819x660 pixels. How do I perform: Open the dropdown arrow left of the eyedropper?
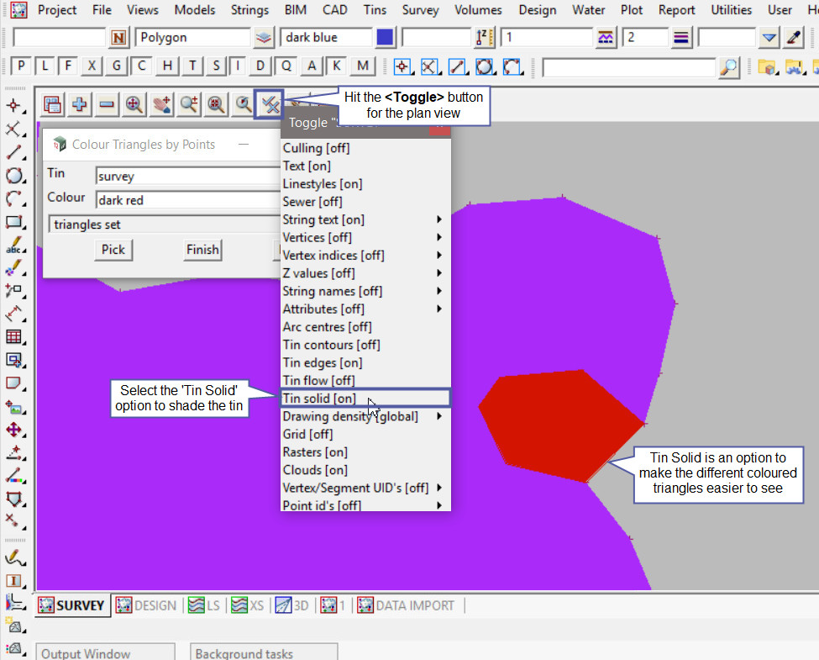(x=769, y=38)
